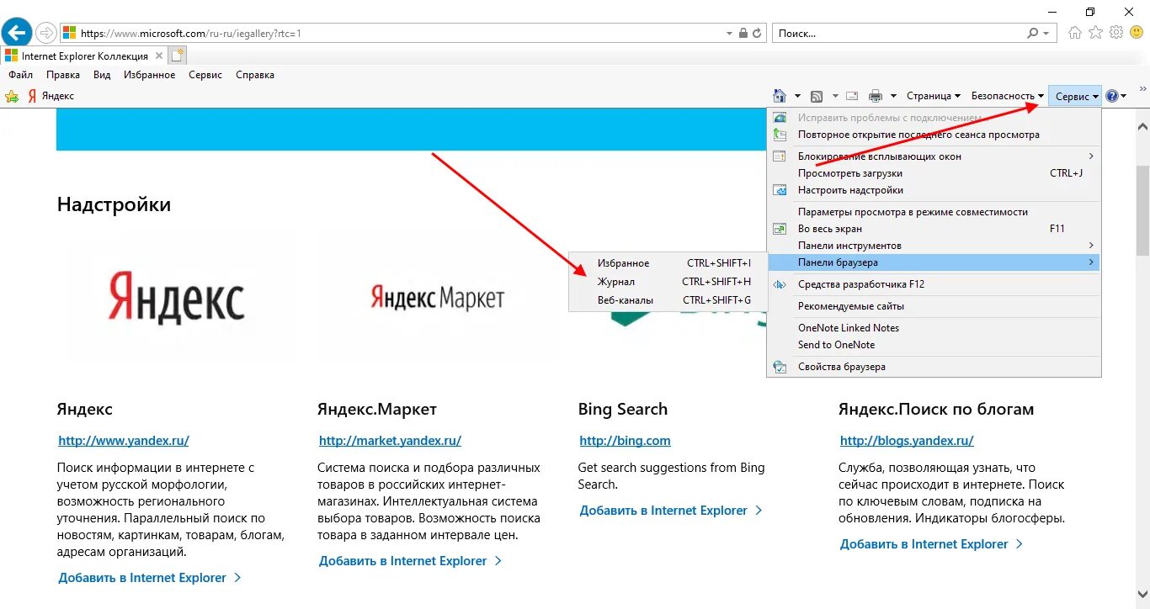Open the Правка menu

[x=63, y=75]
